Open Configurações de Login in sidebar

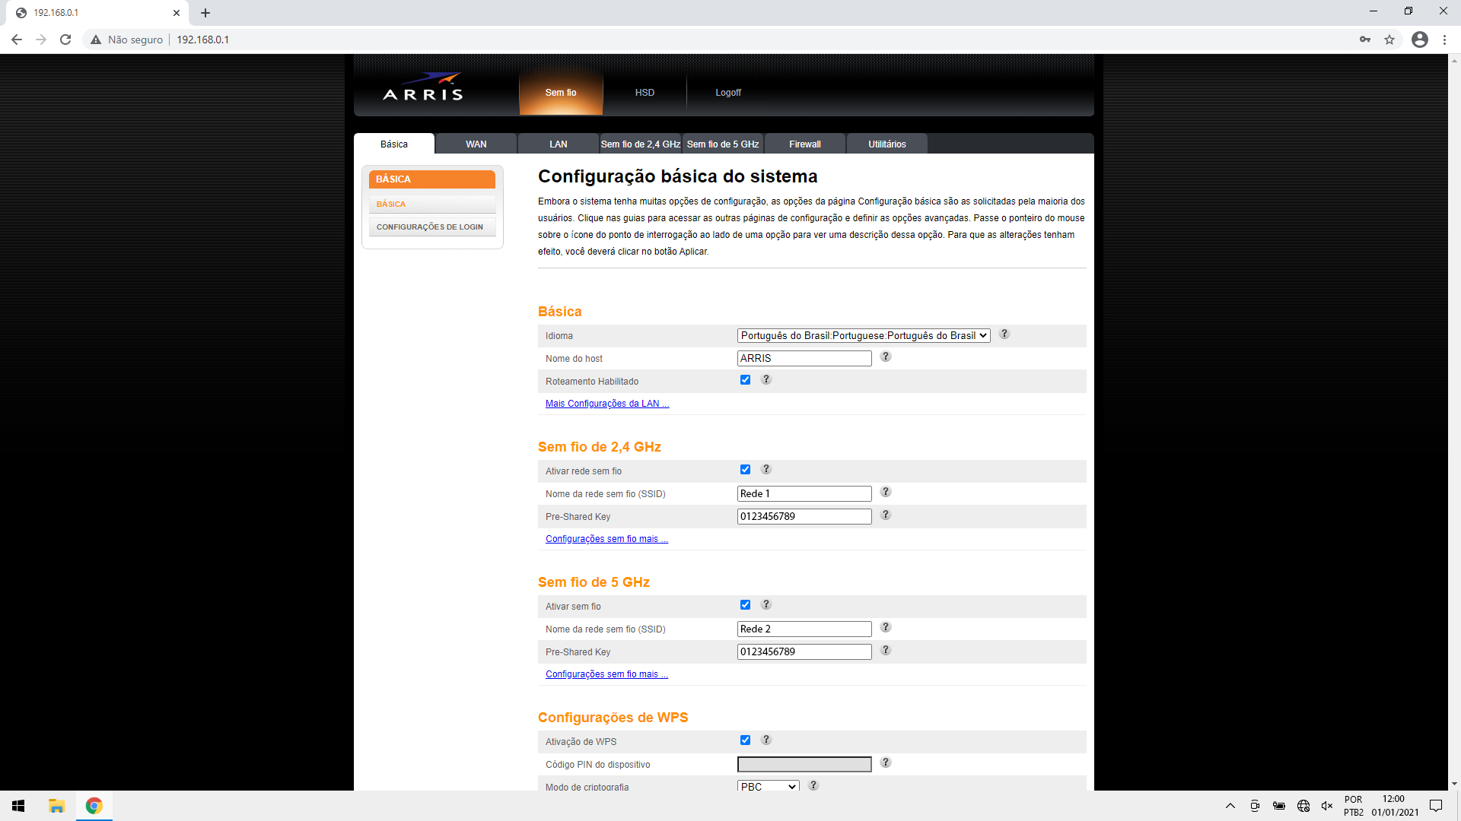(432, 227)
